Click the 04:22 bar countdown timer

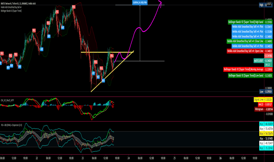(268, 65)
